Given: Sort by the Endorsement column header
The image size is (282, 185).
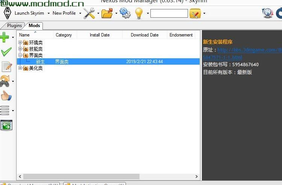Looking at the screenshot, I should point(181,35).
